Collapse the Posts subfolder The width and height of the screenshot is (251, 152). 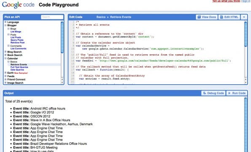[x=8, y=35]
